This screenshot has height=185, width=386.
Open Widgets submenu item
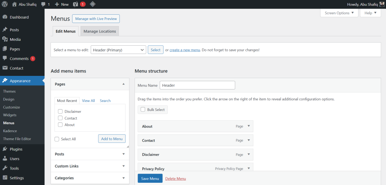point(10,115)
